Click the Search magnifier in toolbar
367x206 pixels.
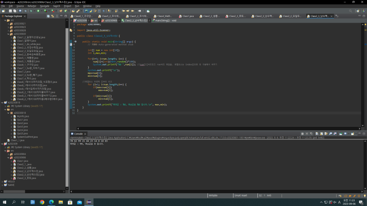(350, 11)
